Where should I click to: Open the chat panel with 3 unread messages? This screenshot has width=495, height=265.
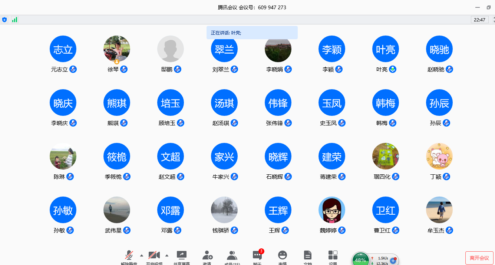click(257, 256)
